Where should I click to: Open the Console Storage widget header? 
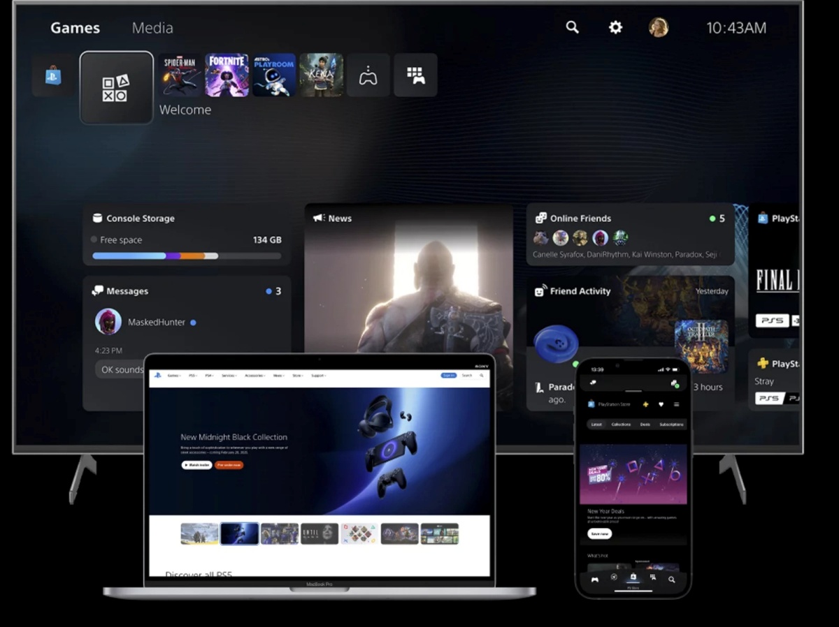pyautogui.click(x=134, y=219)
